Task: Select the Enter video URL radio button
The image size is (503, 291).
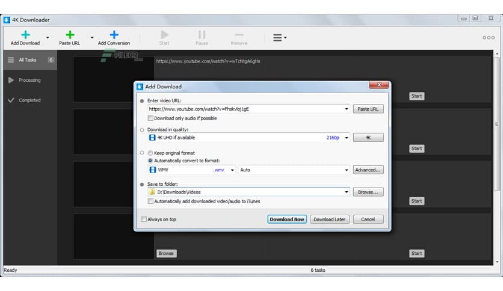Action: (142, 100)
